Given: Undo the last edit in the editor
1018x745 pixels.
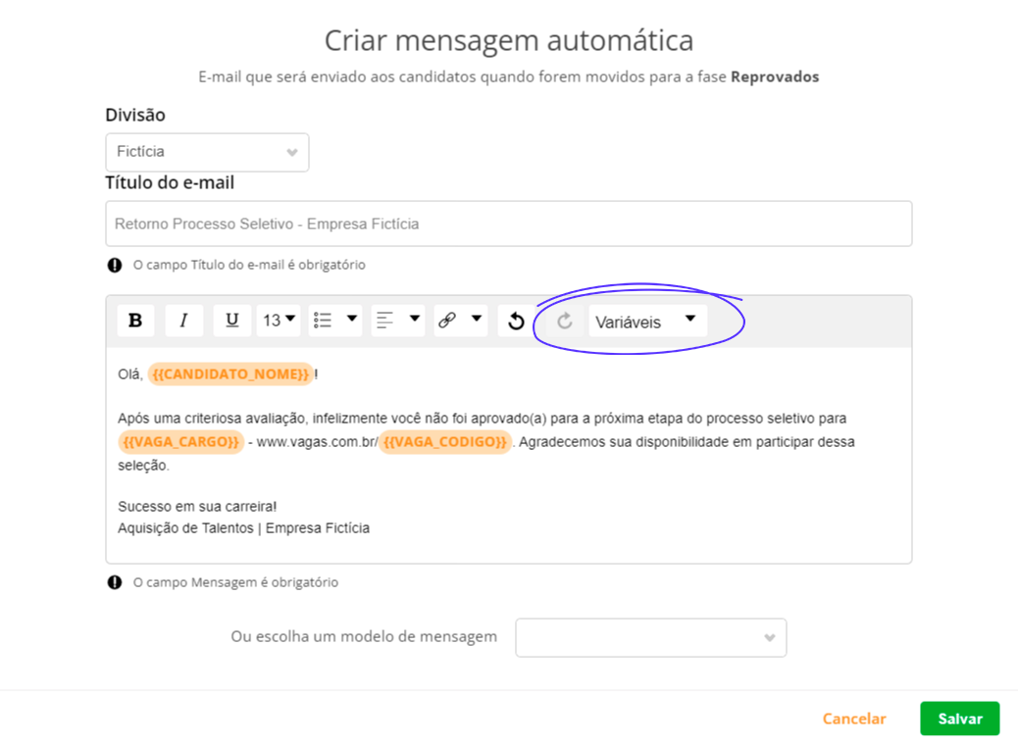Looking at the screenshot, I should pyautogui.click(x=516, y=321).
